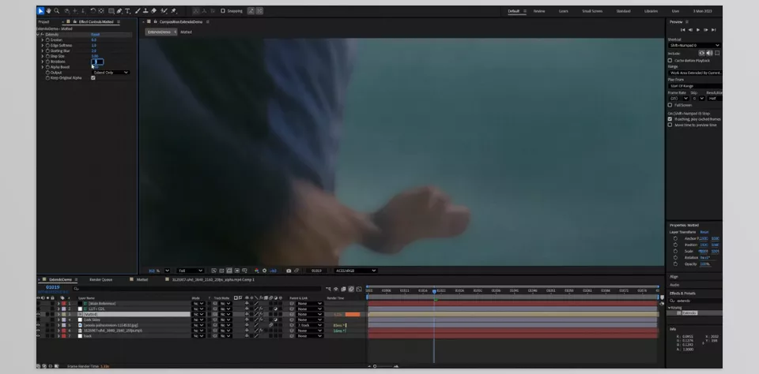Viewport: 759px width, 374px height.
Task: Select the Zoom magnifier tool
Action: (x=57, y=10)
